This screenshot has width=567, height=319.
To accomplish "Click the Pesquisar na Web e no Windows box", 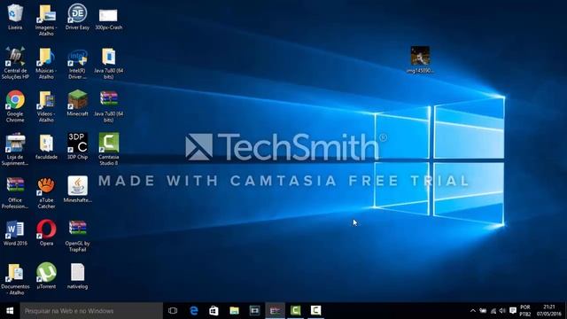I will [91, 311].
